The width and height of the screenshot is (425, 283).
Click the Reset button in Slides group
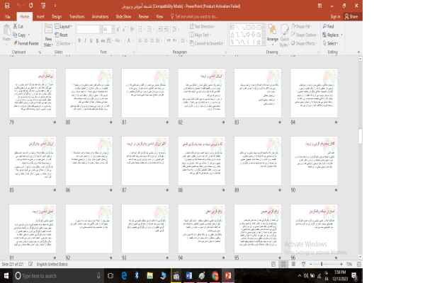[62, 34]
